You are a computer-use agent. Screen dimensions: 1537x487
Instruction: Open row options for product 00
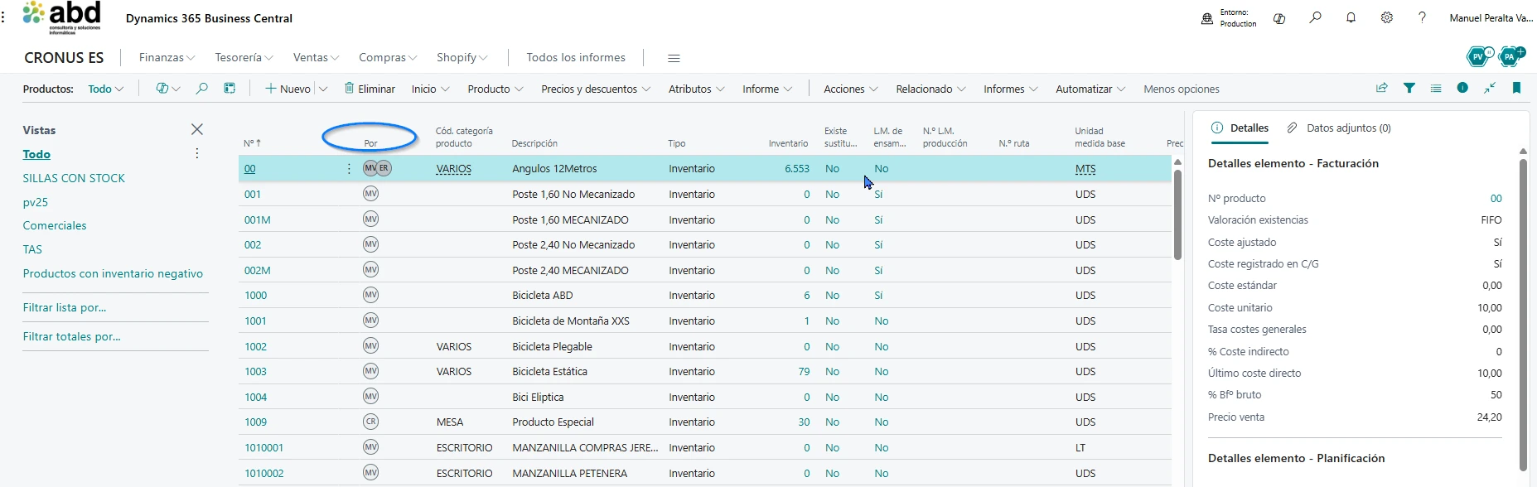349,168
